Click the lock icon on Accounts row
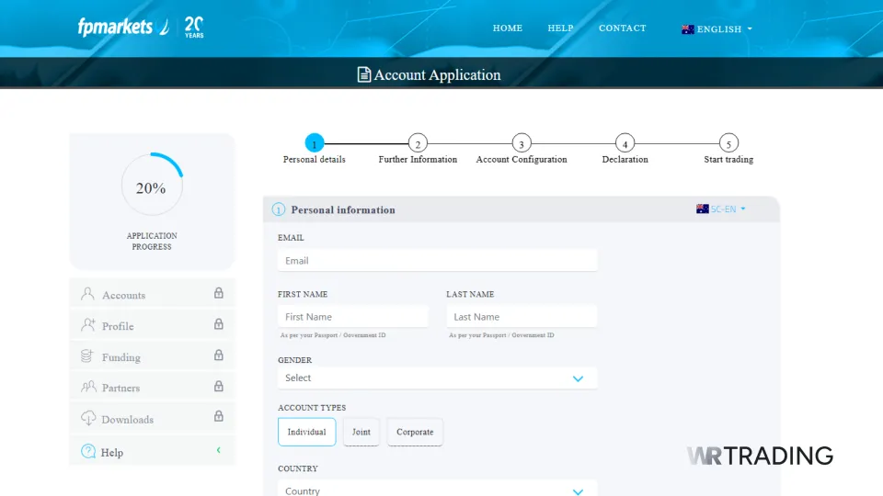This screenshot has height=496, width=883. pos(219,293)
